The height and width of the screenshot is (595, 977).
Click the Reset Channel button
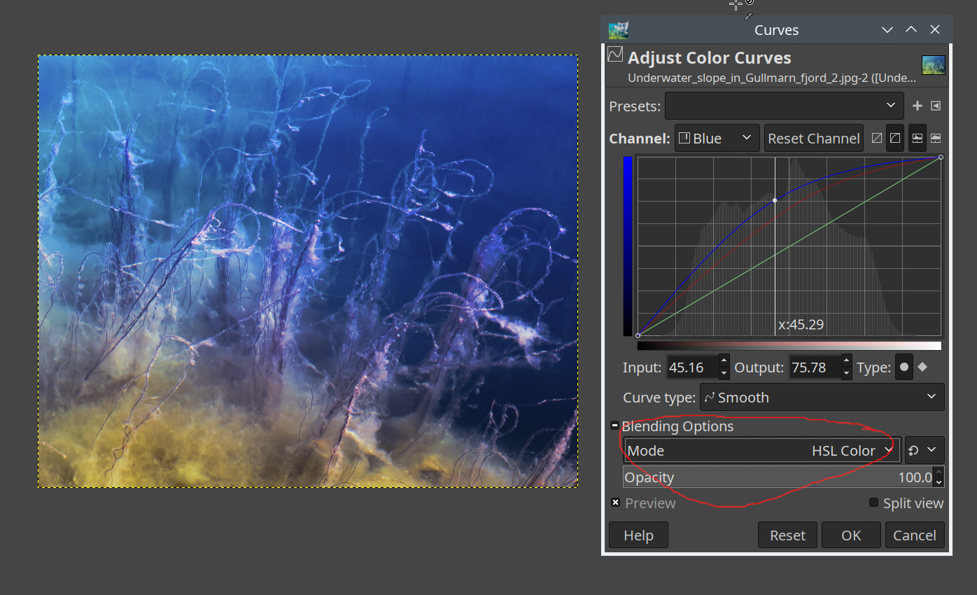click(814, 138)
